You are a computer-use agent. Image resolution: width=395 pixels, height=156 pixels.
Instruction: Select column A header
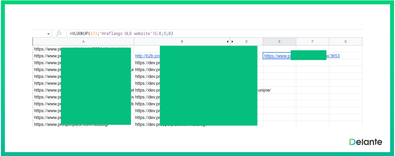[83, 41]
